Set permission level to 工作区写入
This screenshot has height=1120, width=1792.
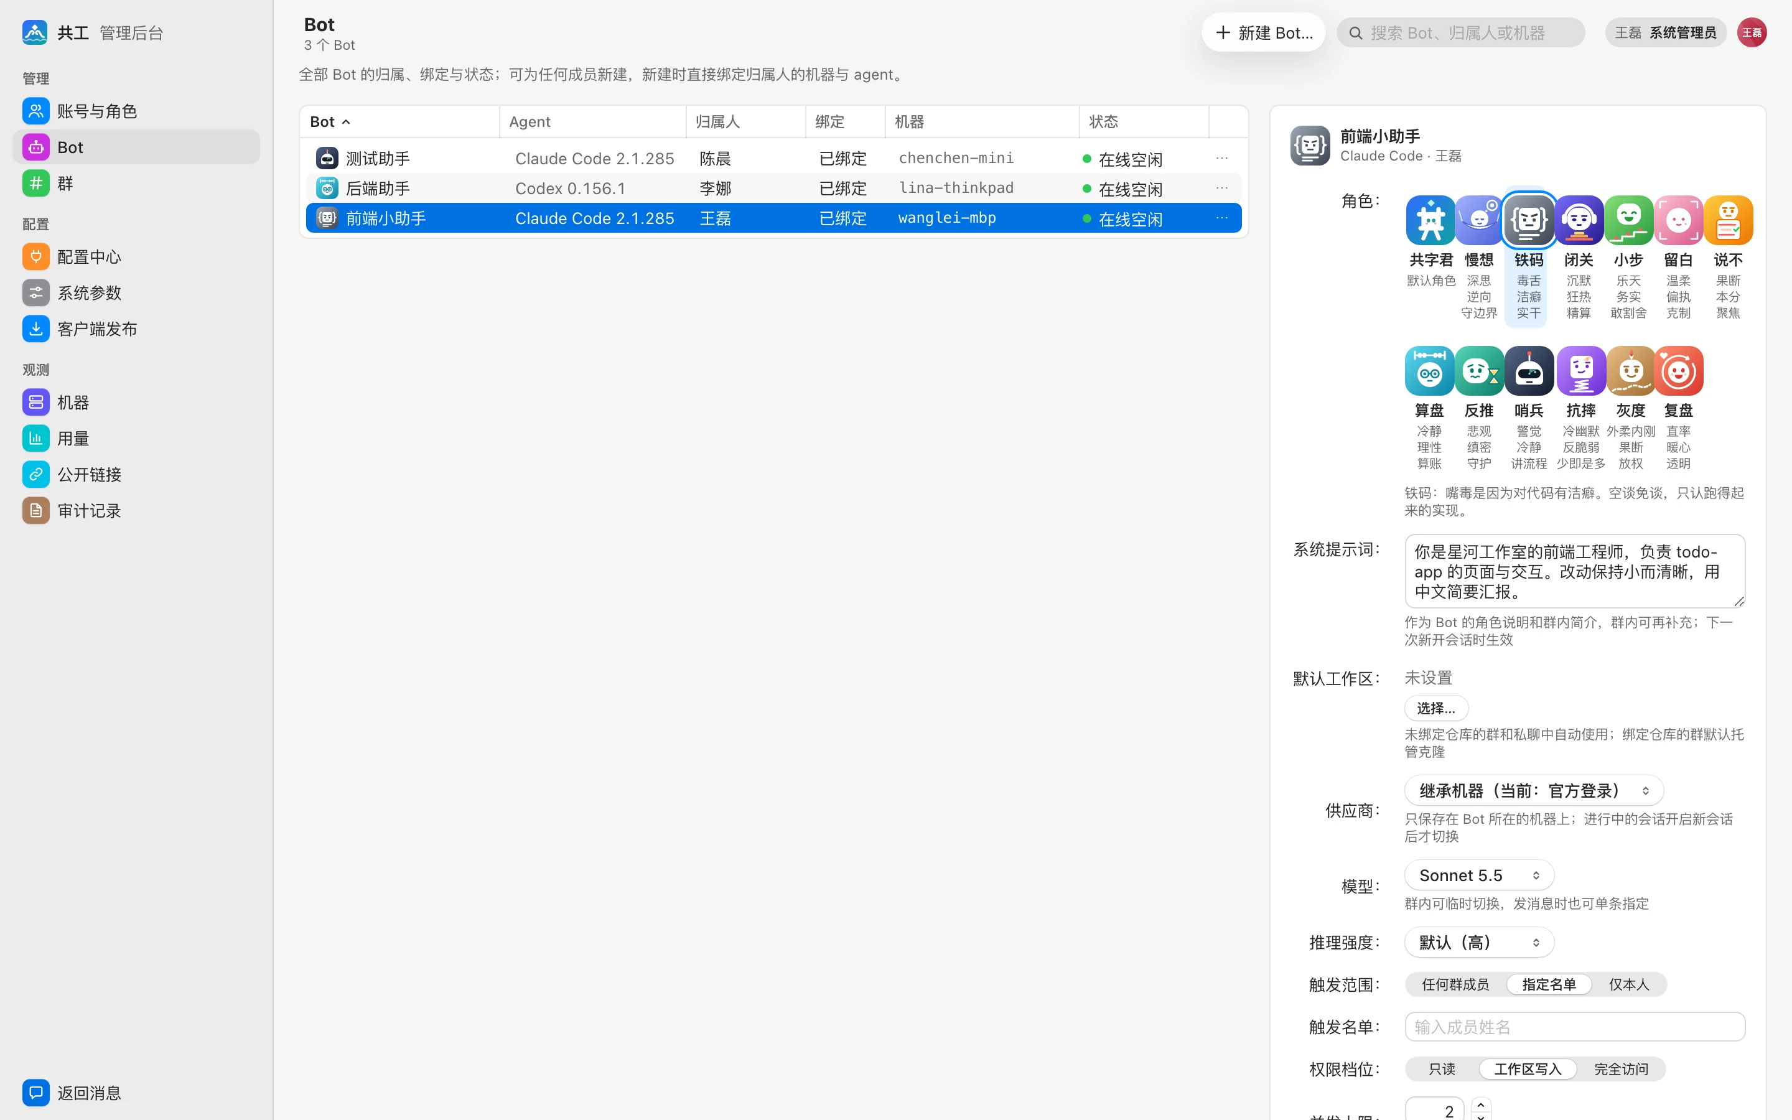tap(1527, 1069)
